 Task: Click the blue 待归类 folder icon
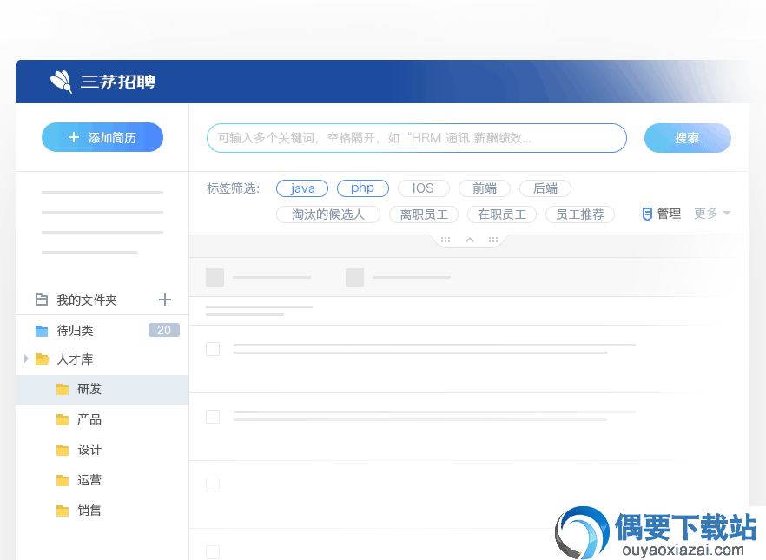pyautogui.click(x=42, y=331)
